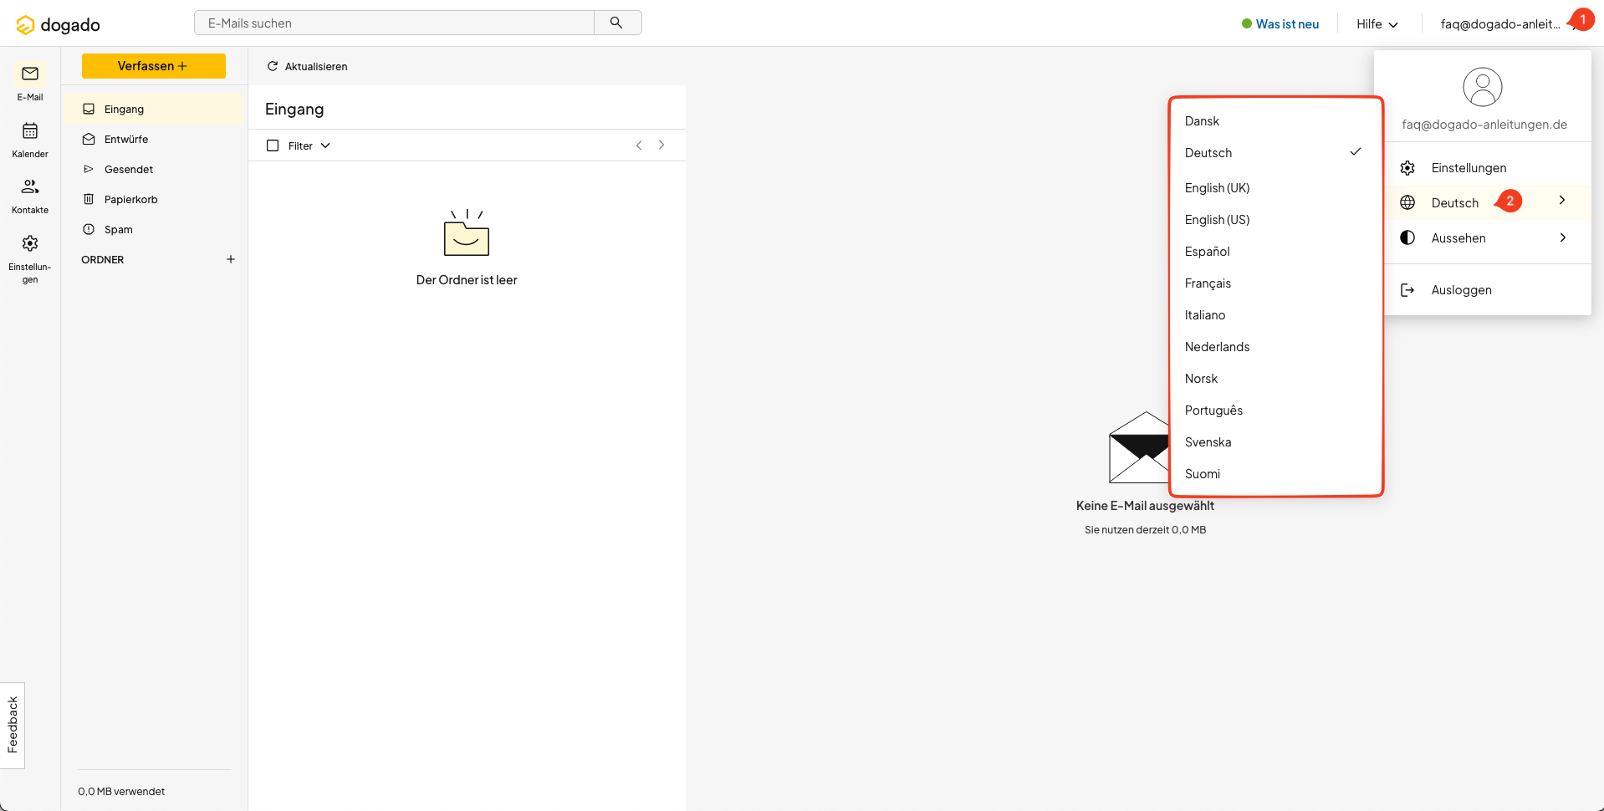Tick the select-all checkbox beside Filter
This screenshot has height=811, width=1604.
(273, 145)
